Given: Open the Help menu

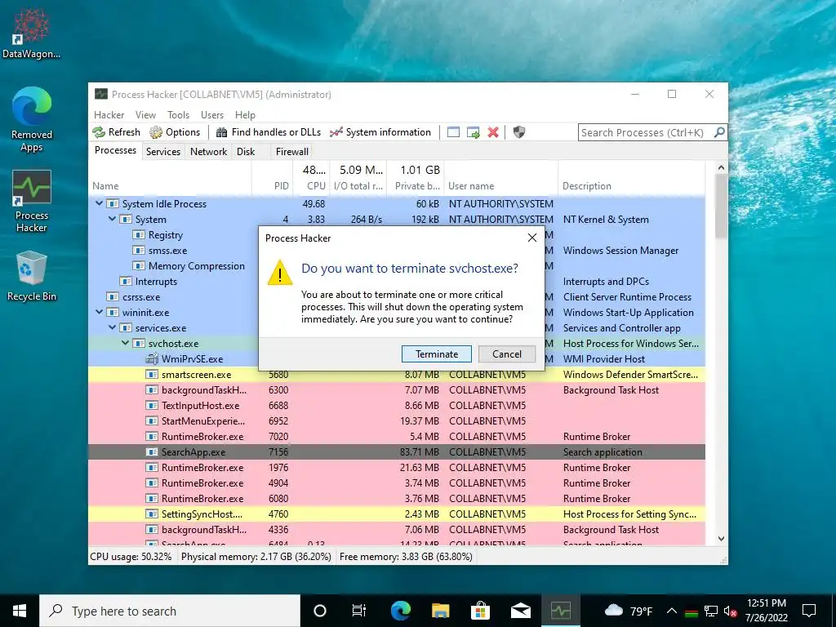Looking at the screenshot, I should 245,114.
